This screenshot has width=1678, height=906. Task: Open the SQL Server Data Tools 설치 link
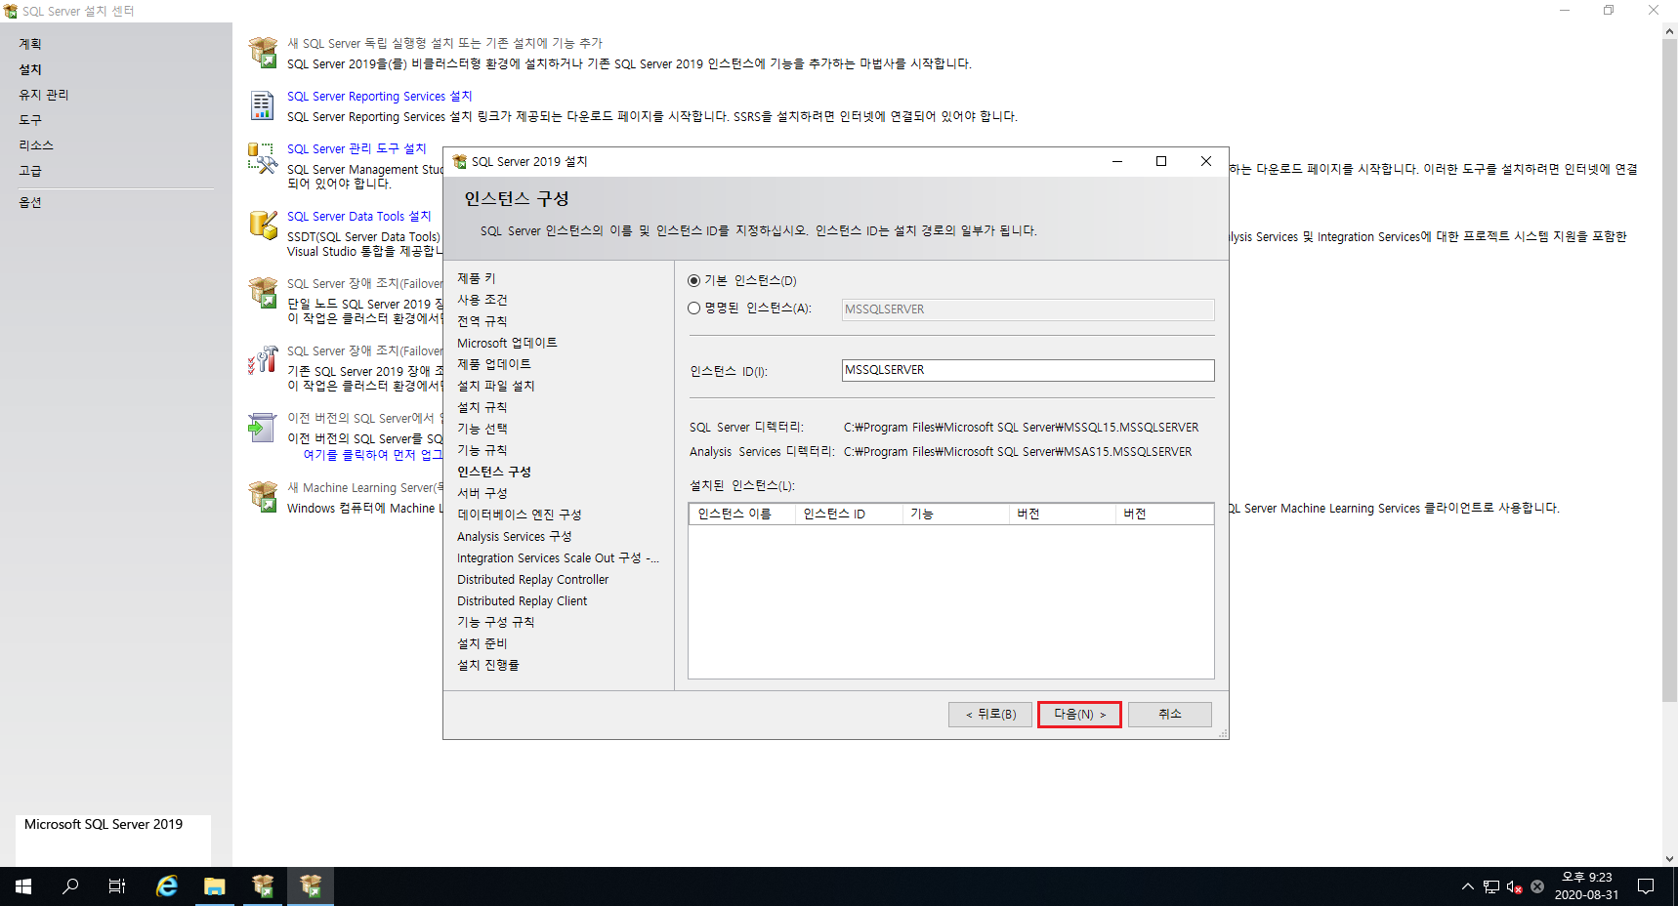358,216
